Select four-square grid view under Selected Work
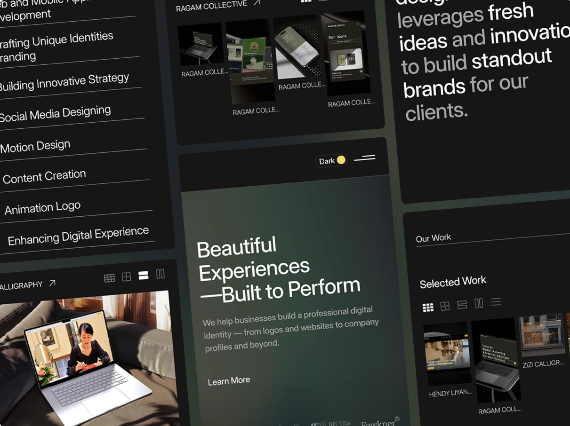The height and width of the screenshot is (426, 570). coord(445,306)
